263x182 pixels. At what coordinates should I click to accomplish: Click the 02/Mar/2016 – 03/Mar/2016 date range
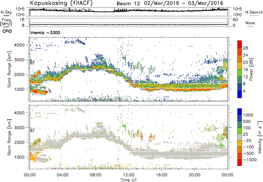pyautogui.click(x=184, y=3)
